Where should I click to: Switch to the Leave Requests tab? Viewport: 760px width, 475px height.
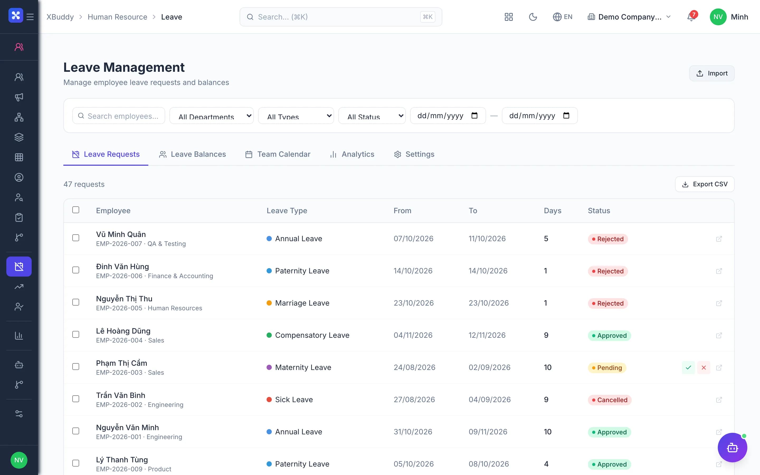pyautogui.click(x=106, y=154)
